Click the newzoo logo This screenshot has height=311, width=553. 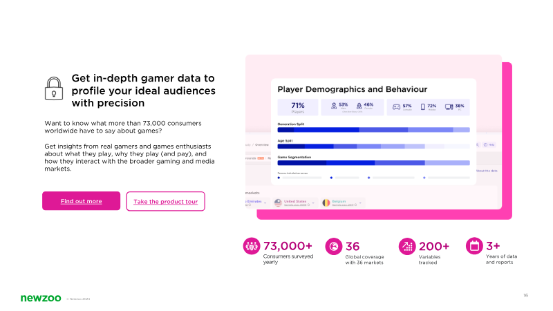41,299
